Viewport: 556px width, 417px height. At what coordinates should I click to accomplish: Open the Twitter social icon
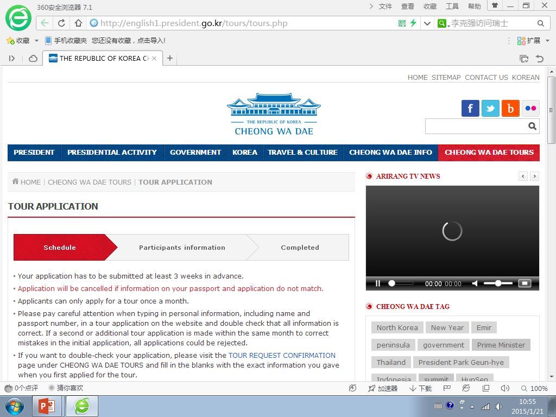click(x=490, y=108)
